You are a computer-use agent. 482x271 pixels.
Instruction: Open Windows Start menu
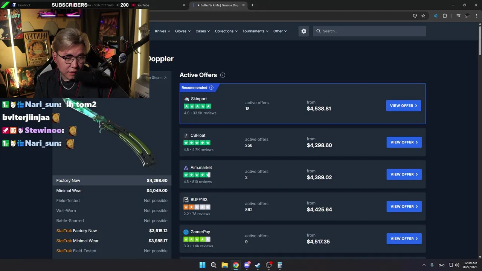click(x=203, y=265)
